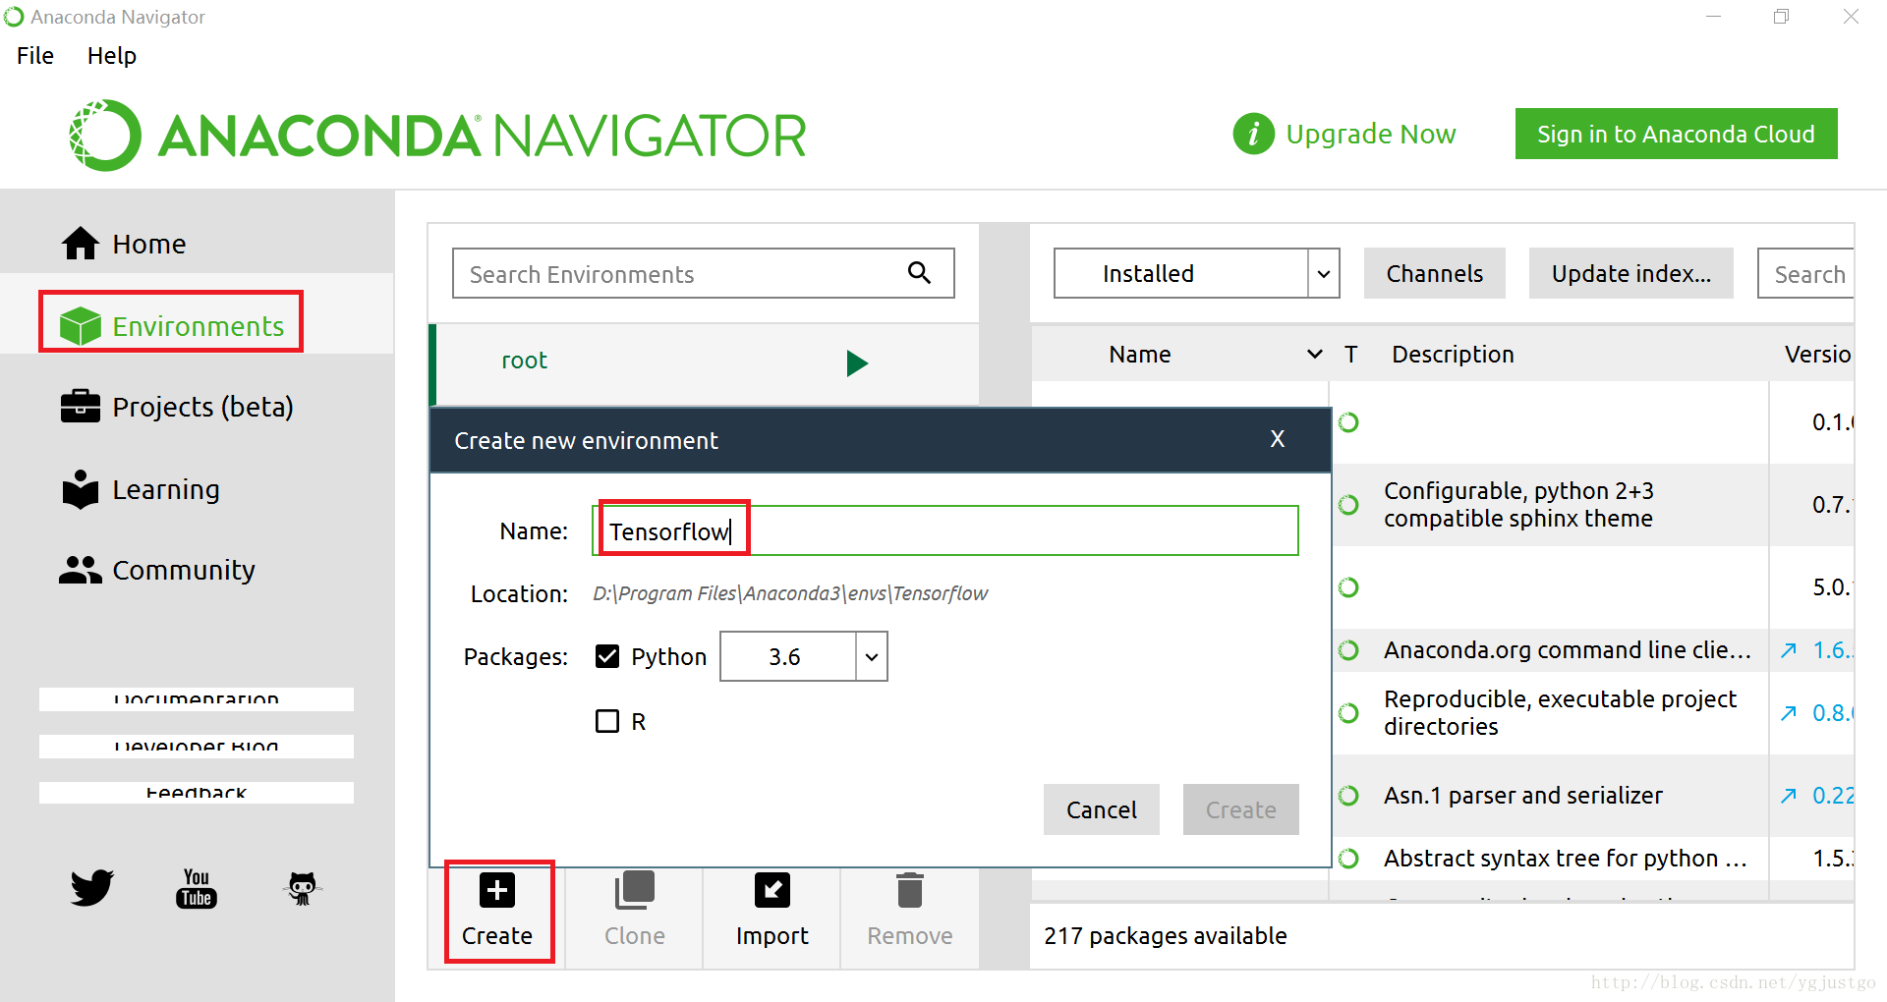Select the Environments cube icon

(x=80, y=326)
